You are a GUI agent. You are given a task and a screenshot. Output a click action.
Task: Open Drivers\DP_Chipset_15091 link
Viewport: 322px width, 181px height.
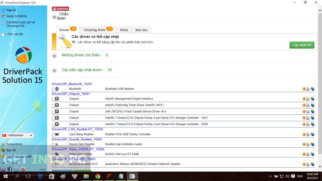pyautogui.click(x=71, y=94)
